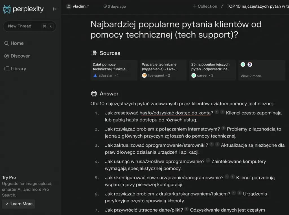
Task: Click the live-agent icon on second source card
Action: click(144, 75)
